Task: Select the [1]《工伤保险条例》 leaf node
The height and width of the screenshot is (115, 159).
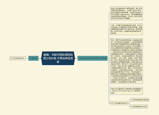Action: click(17, 58)
